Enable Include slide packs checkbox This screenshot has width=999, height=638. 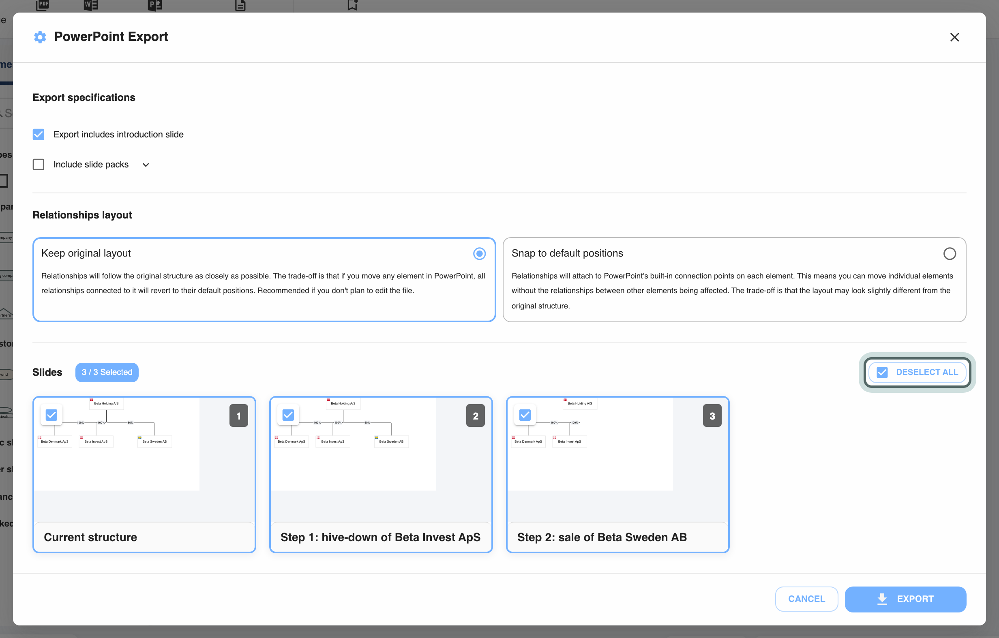tap(39, 165)
